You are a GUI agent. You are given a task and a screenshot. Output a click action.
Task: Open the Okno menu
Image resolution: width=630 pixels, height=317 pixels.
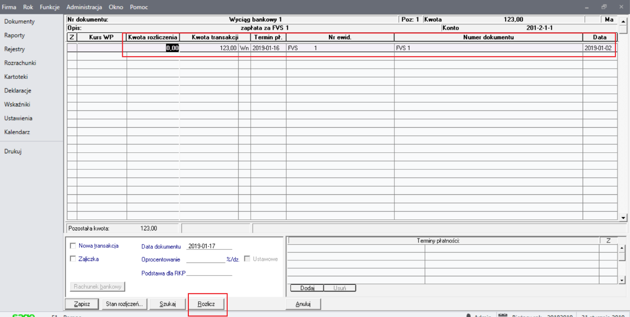click(116, 7)
